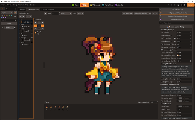Open the Horizontal Input Priority dropdown
This screenshot has width=195, height=120.
click(x=184, y=47)
